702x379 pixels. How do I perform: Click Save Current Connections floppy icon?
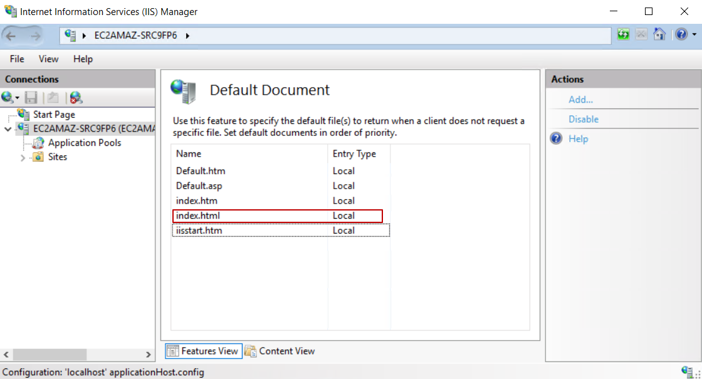[x=31, y=98]
